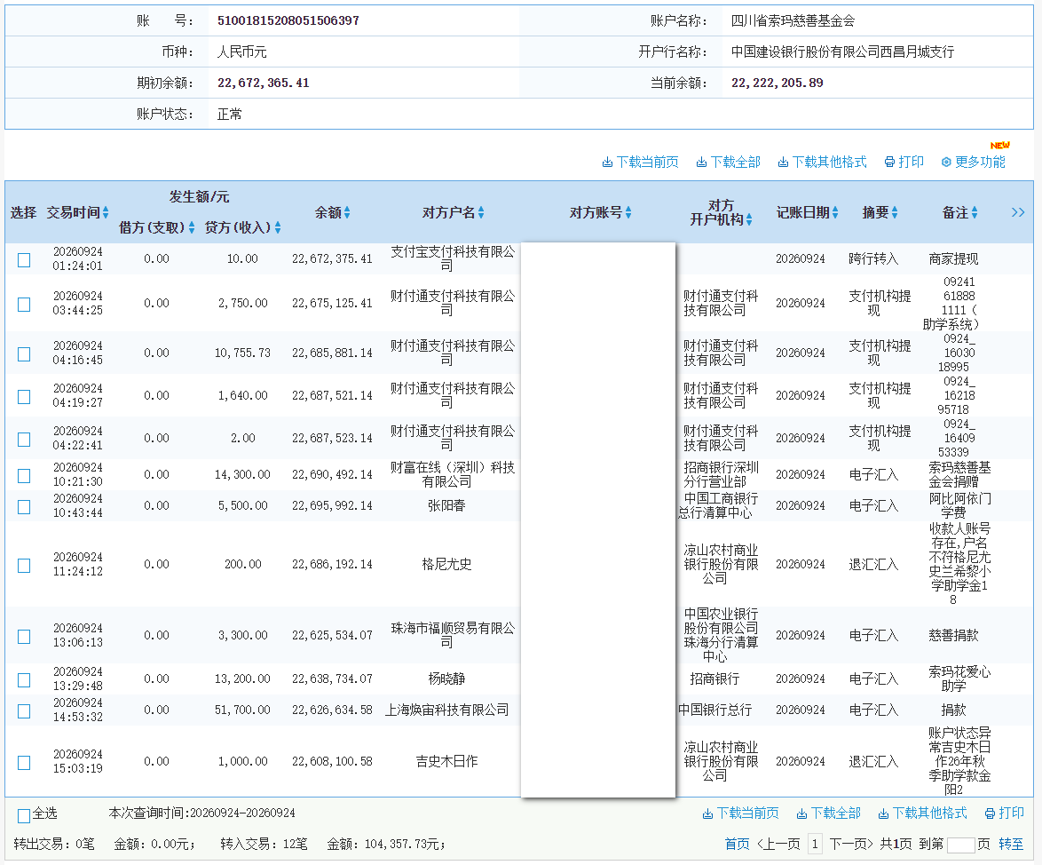1042x865 pixels.
Task: Expand more columns with the double-chevron icon
Action: coord(1017,212)
